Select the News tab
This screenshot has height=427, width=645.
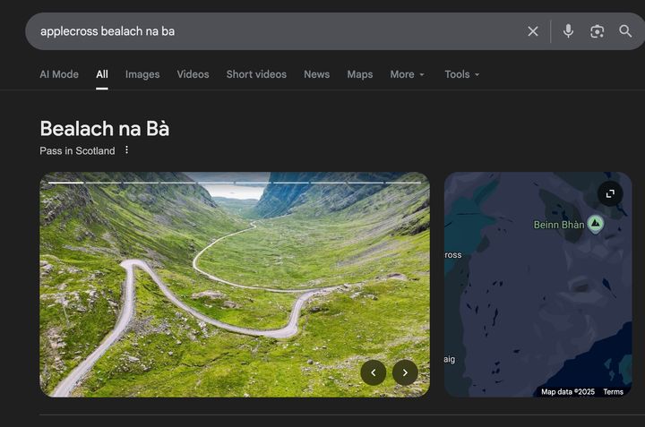(x=316, y=74)
